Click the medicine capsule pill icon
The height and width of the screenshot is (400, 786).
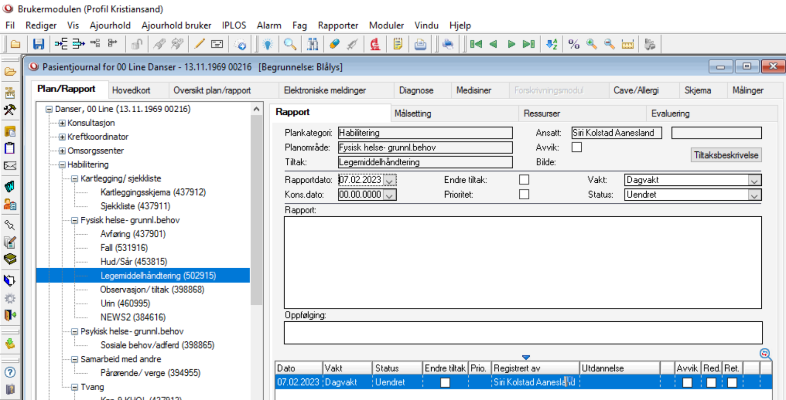pyautogui.click(x=334, y=44)
